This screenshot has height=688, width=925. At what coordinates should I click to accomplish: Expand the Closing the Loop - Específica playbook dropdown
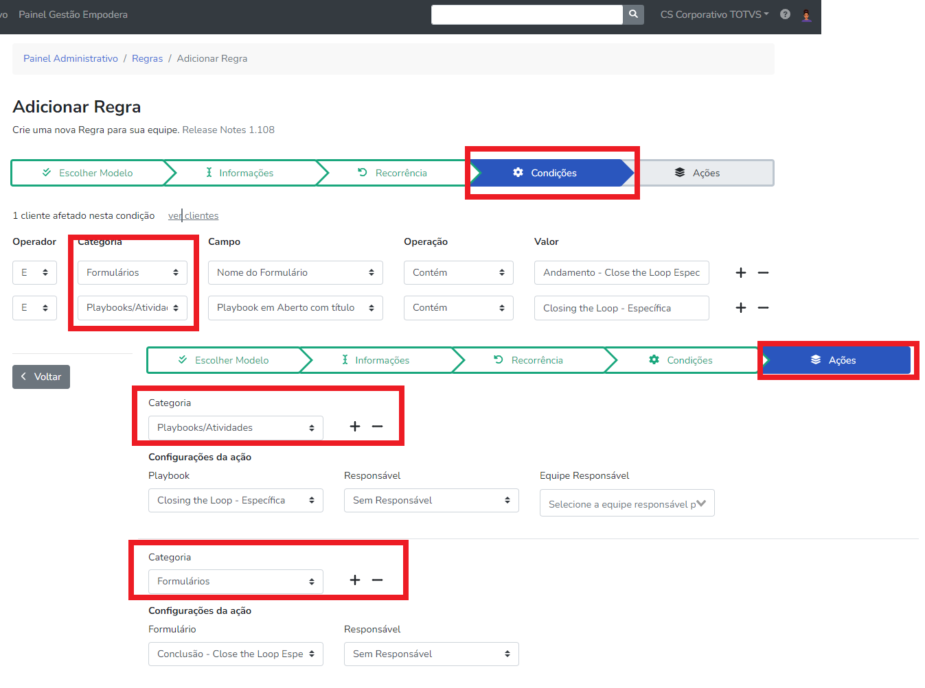236,501
